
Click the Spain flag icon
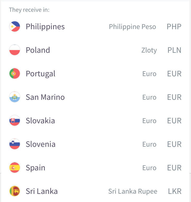point(15,168)
